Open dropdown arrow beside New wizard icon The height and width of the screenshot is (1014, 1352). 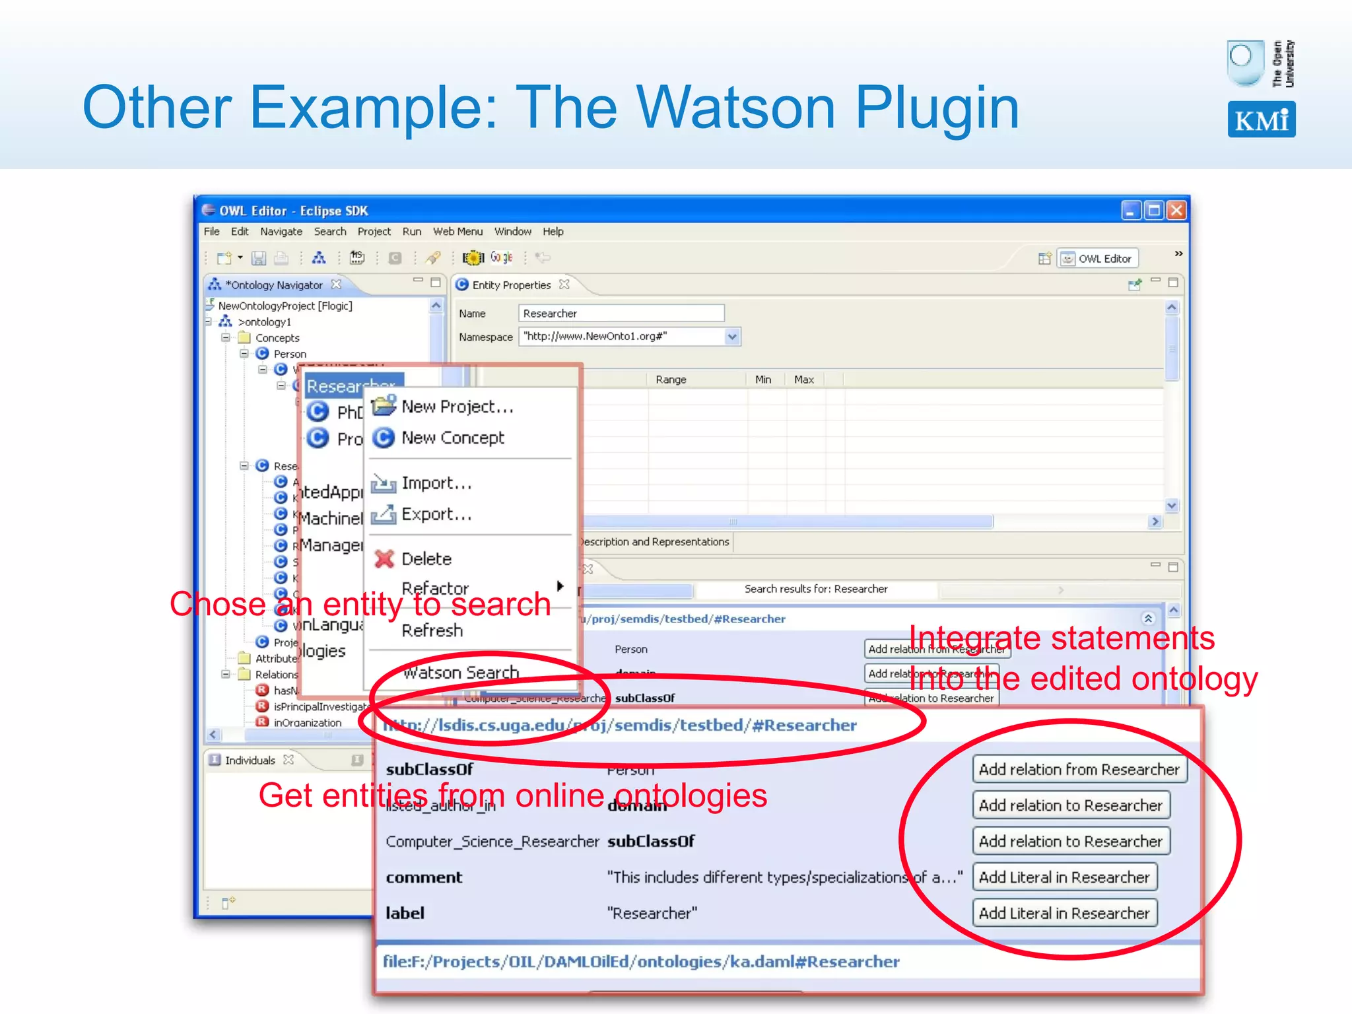[240, 258]
